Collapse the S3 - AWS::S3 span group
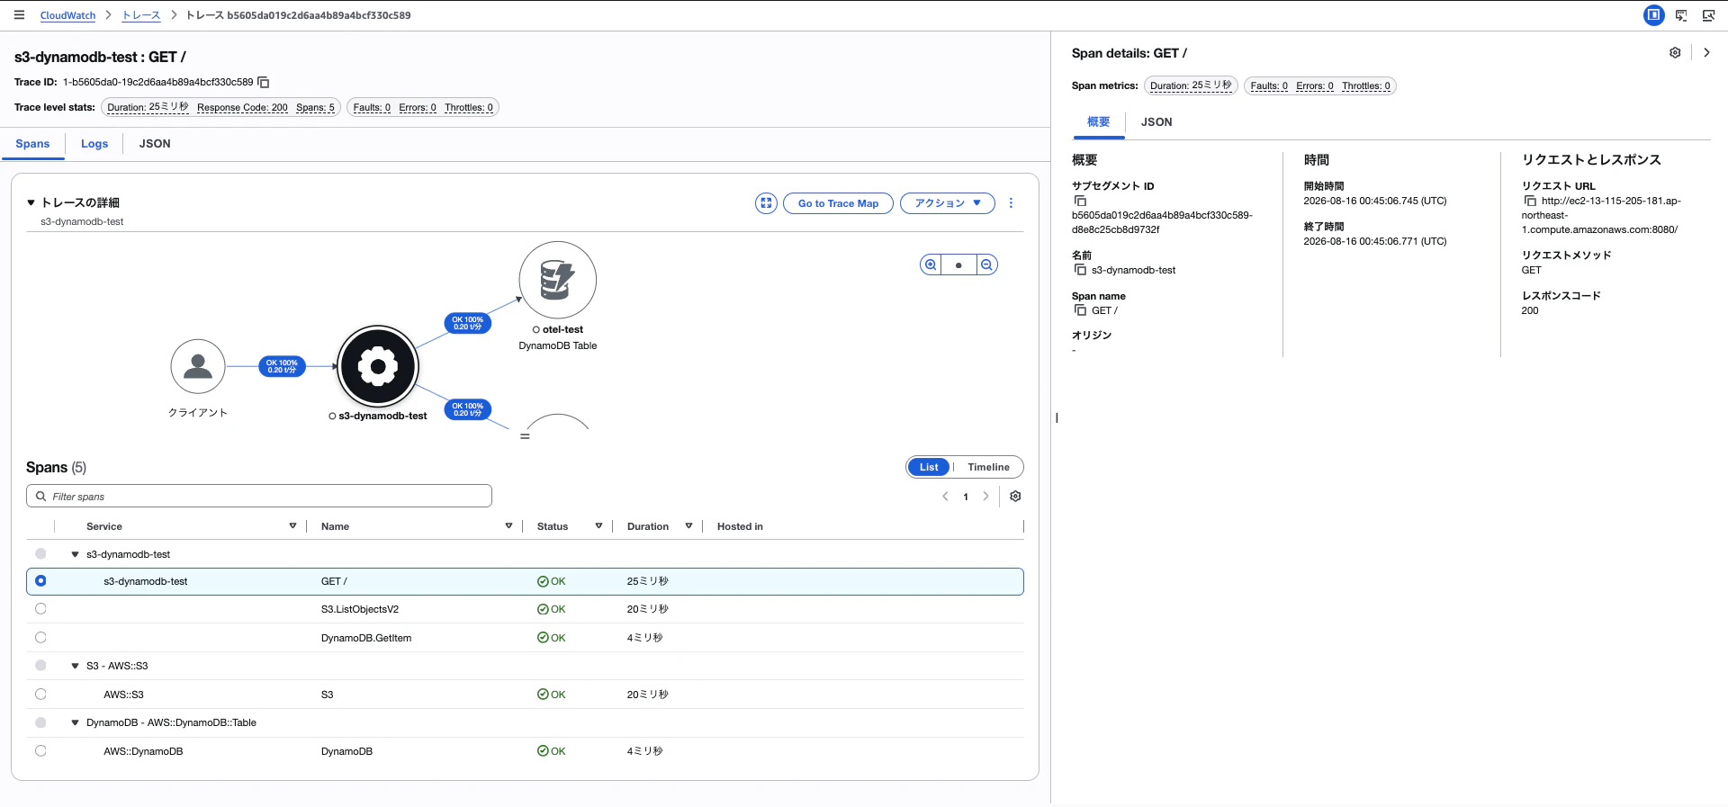Image resolution: width=1728 pixels, height=807 pixels. 75,667
